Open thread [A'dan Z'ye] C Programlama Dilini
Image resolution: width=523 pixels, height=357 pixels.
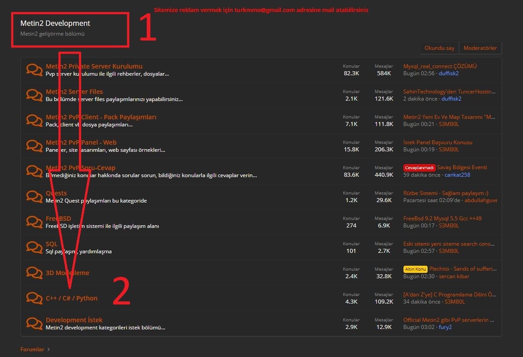click(449, 294)
